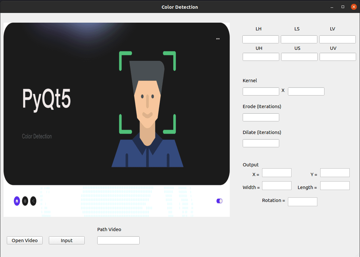The image size is (360, 257).
Task: Click the second Kernel size field
Action: (x=306, y=92)
